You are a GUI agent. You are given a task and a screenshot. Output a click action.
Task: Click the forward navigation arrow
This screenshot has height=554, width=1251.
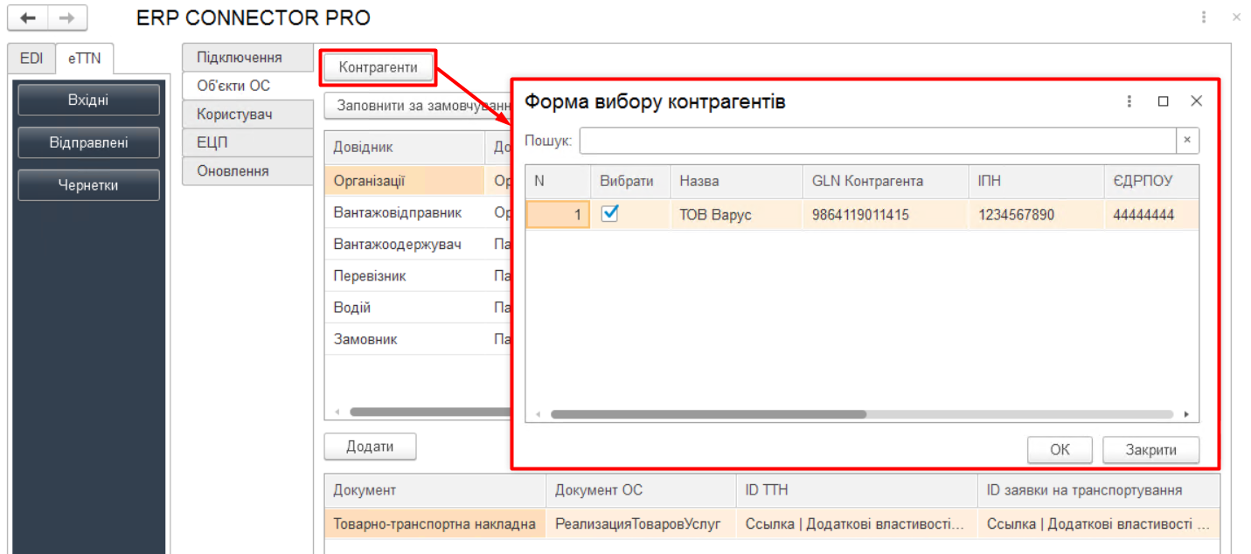click(x=67, y=18)
